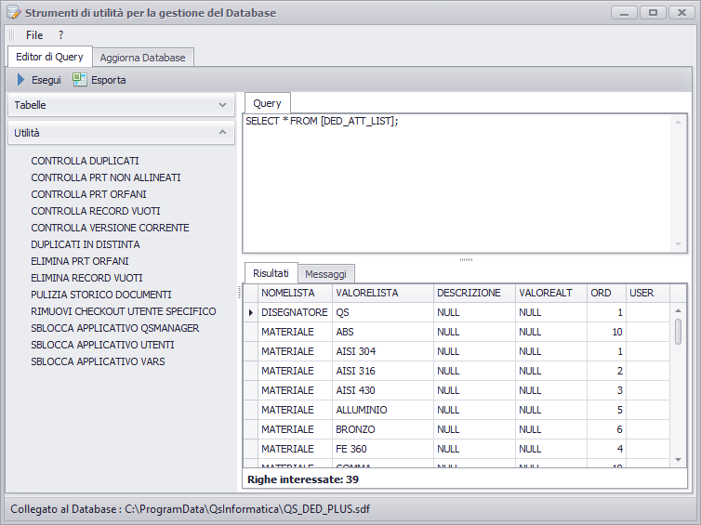Select the Query tab
Viewport: 701px width, 525px height.
pos(268,103)
